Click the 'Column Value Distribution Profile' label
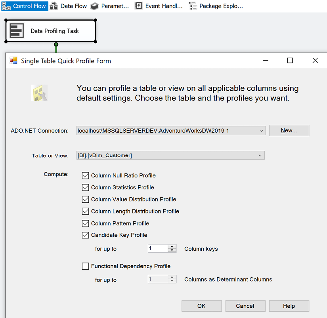The width and height of the screenshot is (327, 318). tap(134, 199)
